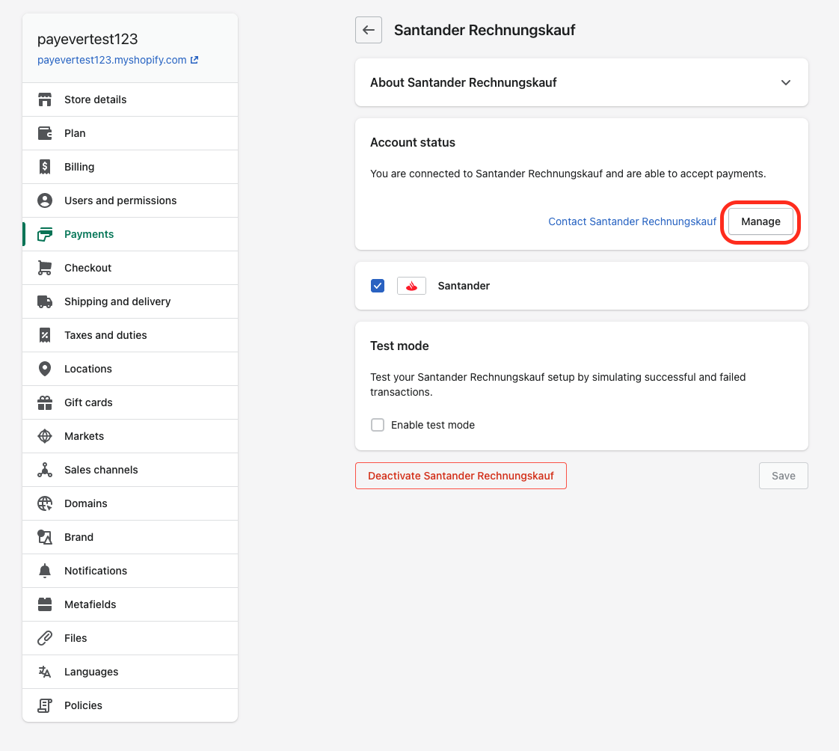Viewport: 839px width, 751px height.
Task: Open Markets settings
Action: [130, 436]
